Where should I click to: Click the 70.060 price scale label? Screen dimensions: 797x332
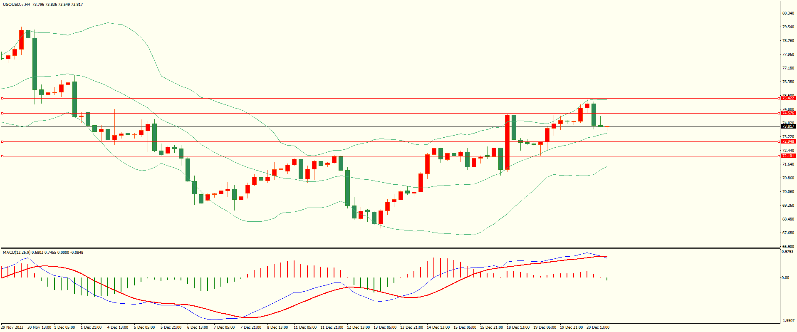tap(788, 192)
